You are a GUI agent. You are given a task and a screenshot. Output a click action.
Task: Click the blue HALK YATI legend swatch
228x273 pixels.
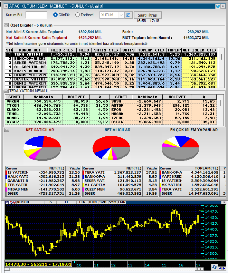[6, 177]
